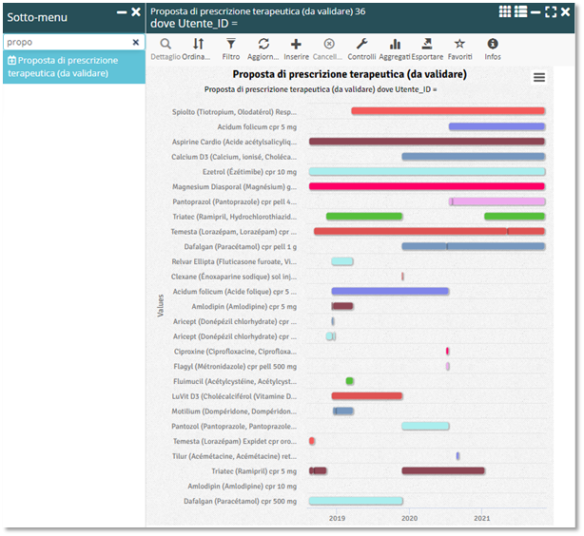Open the chart hamburger context menu
This screenshot has width=584, height=536.
[x=539, y=78]
